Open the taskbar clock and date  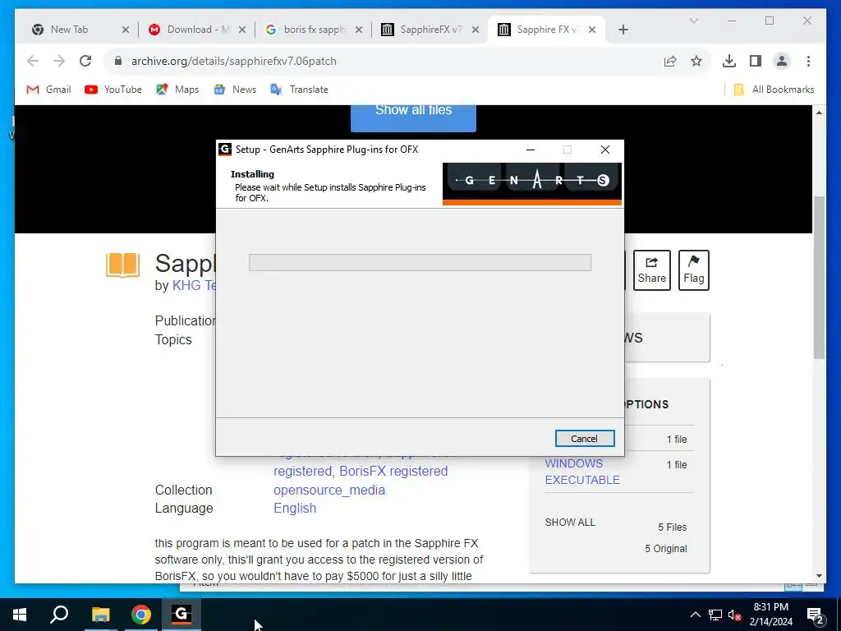tap(770, 615)
